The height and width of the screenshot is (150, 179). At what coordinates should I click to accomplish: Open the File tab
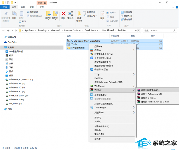click(x=5, y=7)
